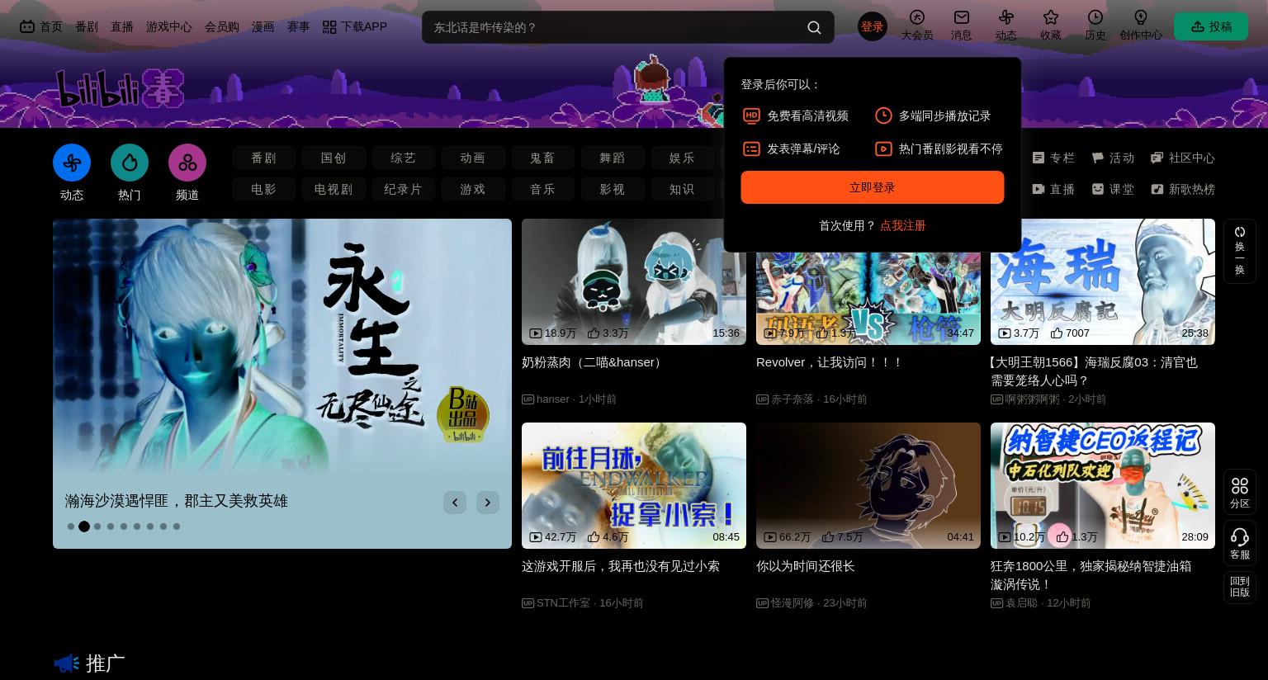Viewport: 1268px width, 680px height.
Task: Open 新歌热榜 link
Action: (1182, 189)
